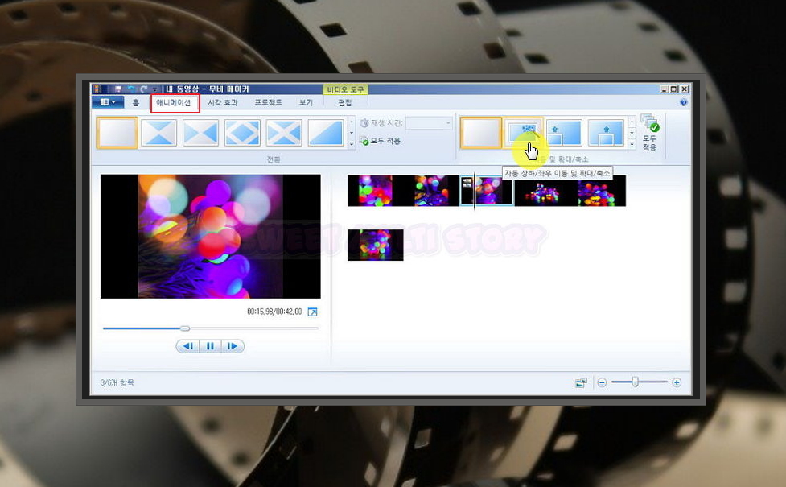The height and width of the screenshot is (487, 786).
Task: Click the 3/6개 항목 status text
Action: [117, 382]
